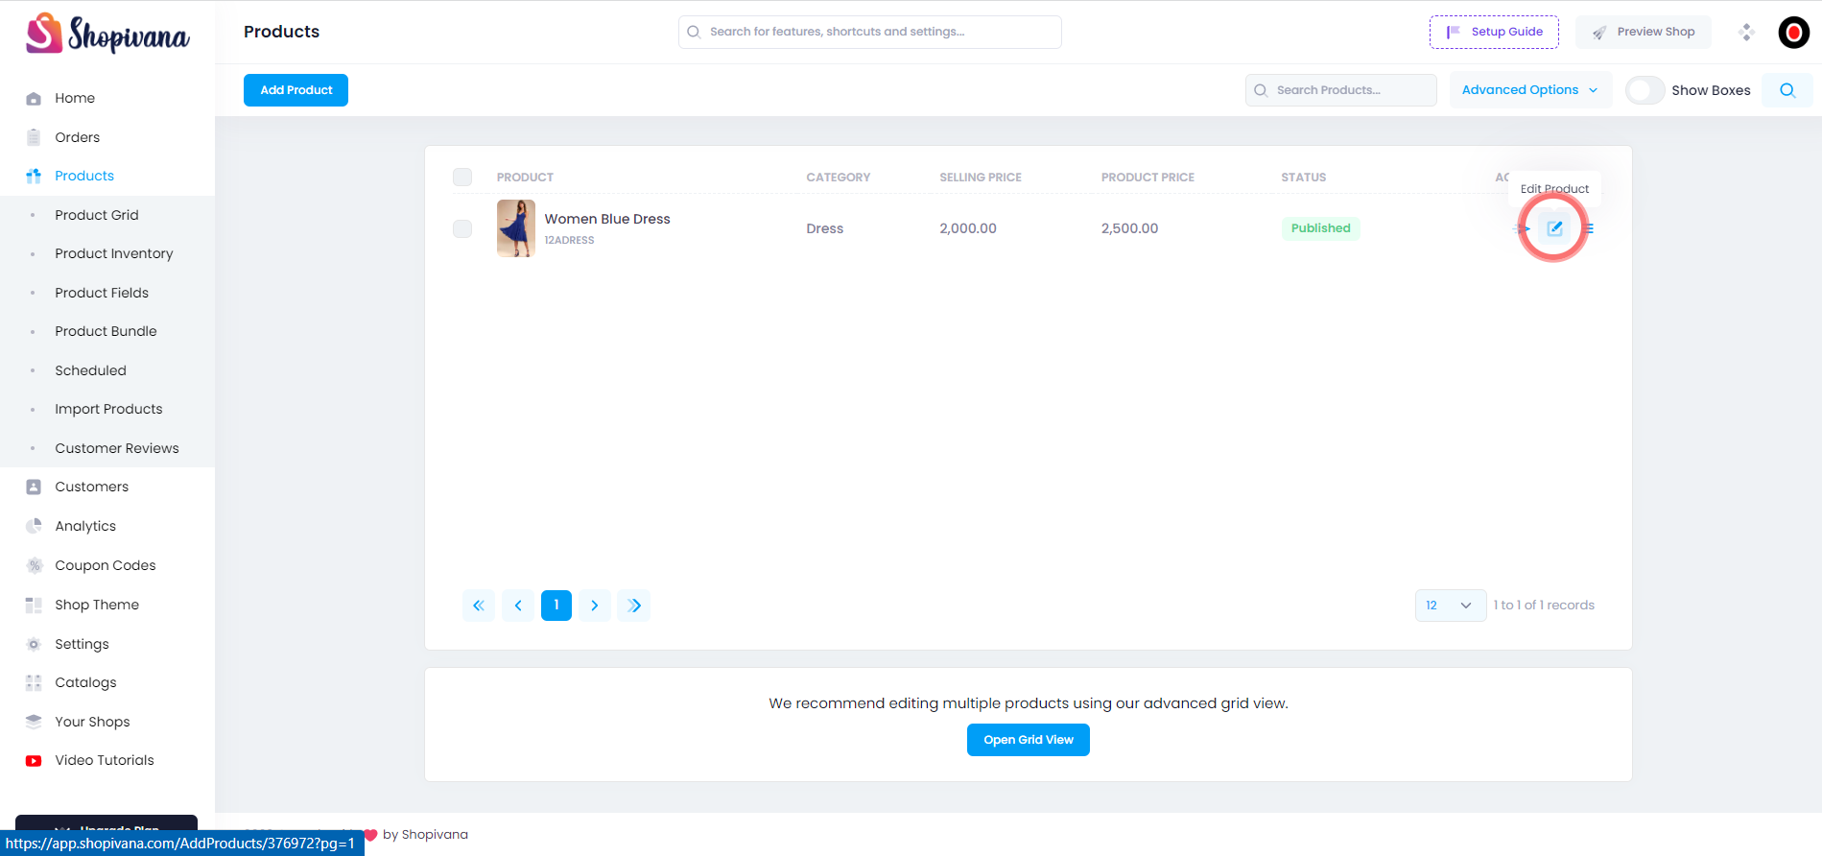The height and width of the screenshot is (856, 1822).
Task: Click the send arrow icon in Women Blue Dress row
Action: [x=1523, y=228]
